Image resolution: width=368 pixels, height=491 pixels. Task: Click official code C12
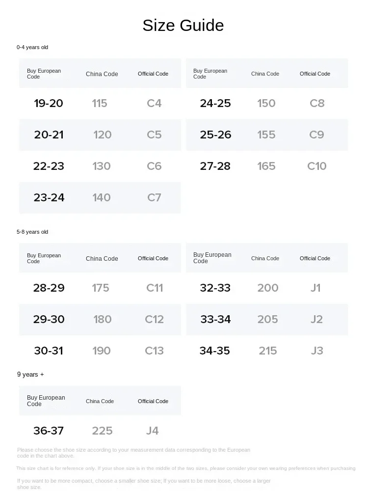point(154,319)
